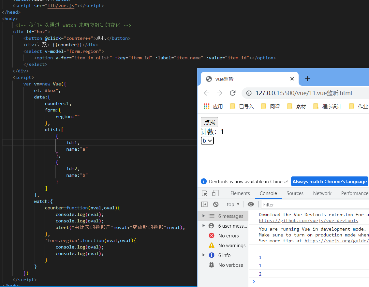Viewport: 369px width, 287px height.
Task: Click the browser forward arrow
Action: tap(219, 93)
